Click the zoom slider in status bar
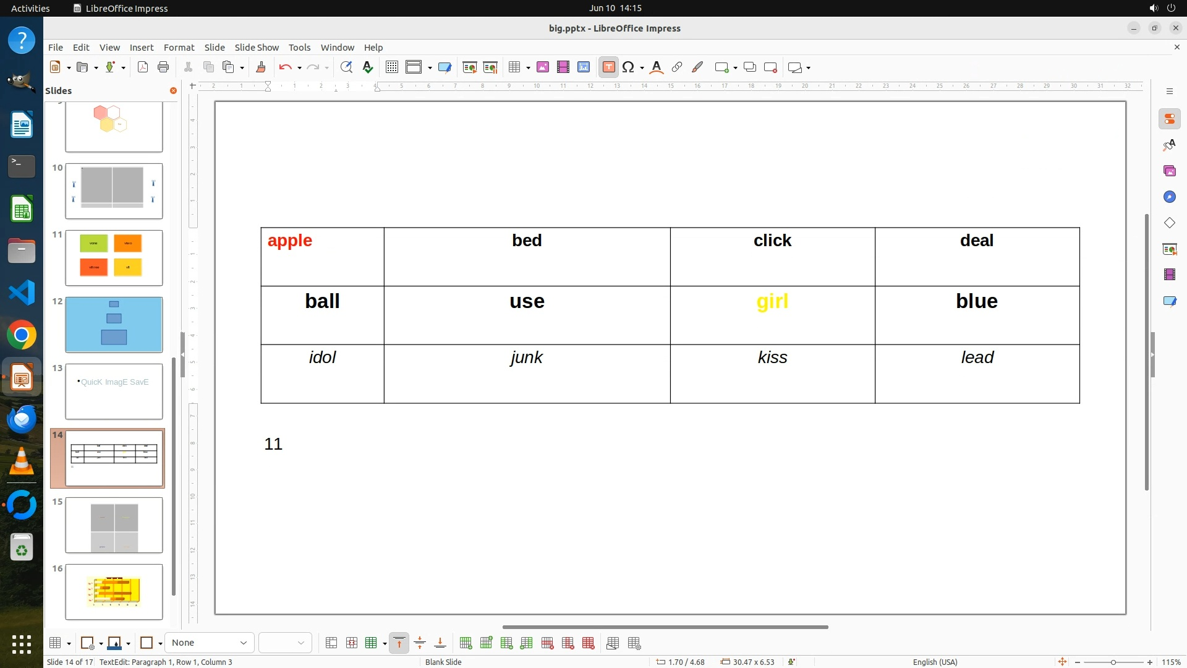Image resolution: width=1187 pixels, height=668 pixels. point(1113,662)
